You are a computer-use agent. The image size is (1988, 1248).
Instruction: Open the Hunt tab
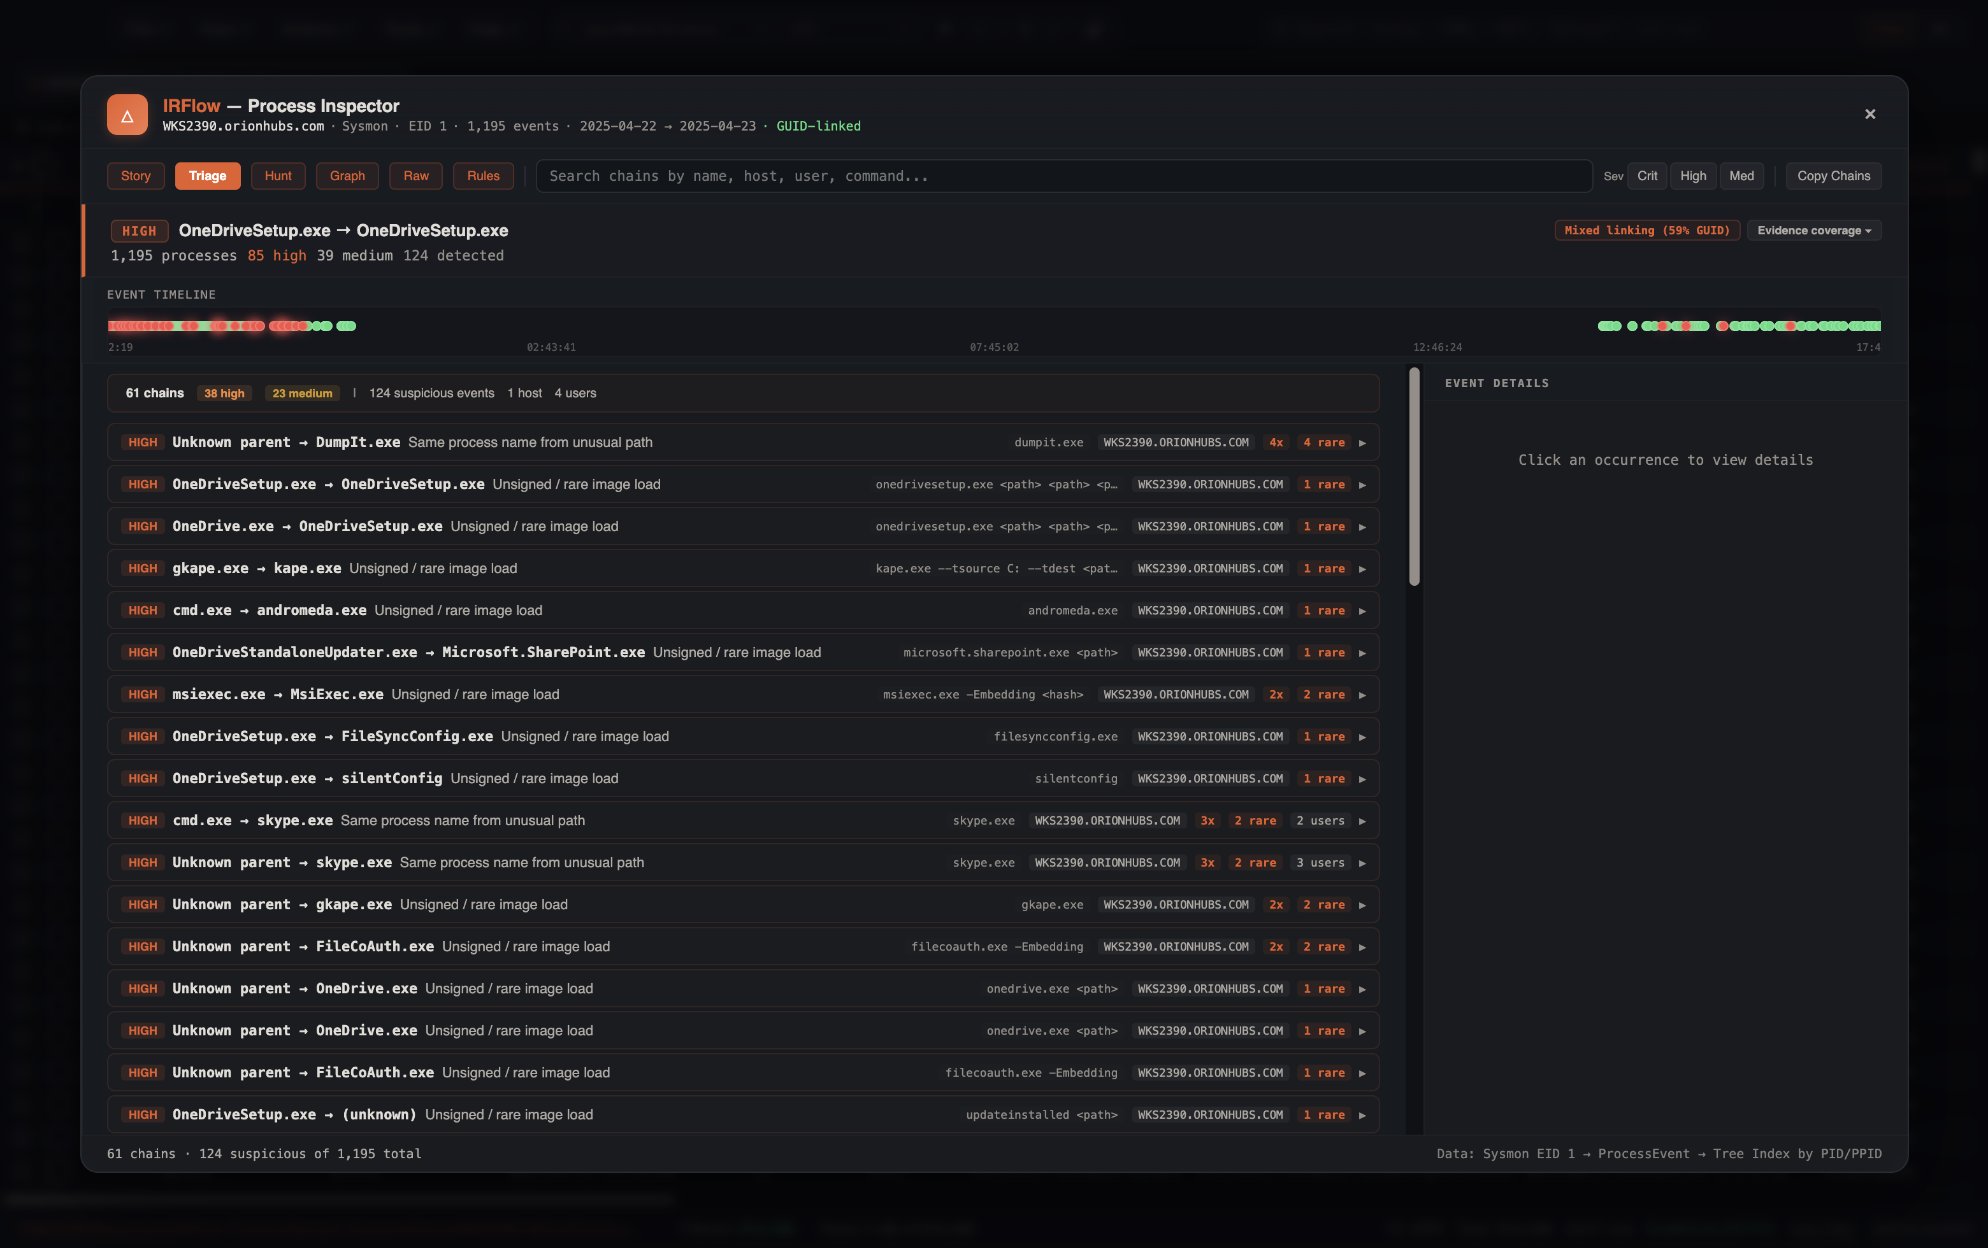tap(278, 176)
